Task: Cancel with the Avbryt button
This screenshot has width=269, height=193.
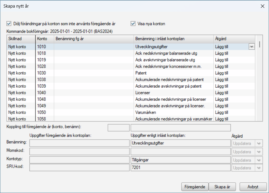Action: coord(253,187)
